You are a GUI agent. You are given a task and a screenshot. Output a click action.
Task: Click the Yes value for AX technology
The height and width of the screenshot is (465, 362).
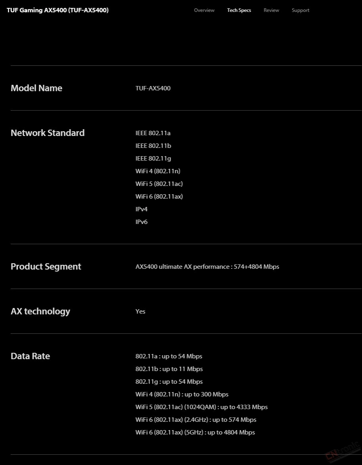pyautogui.click(x=140, y=311)
